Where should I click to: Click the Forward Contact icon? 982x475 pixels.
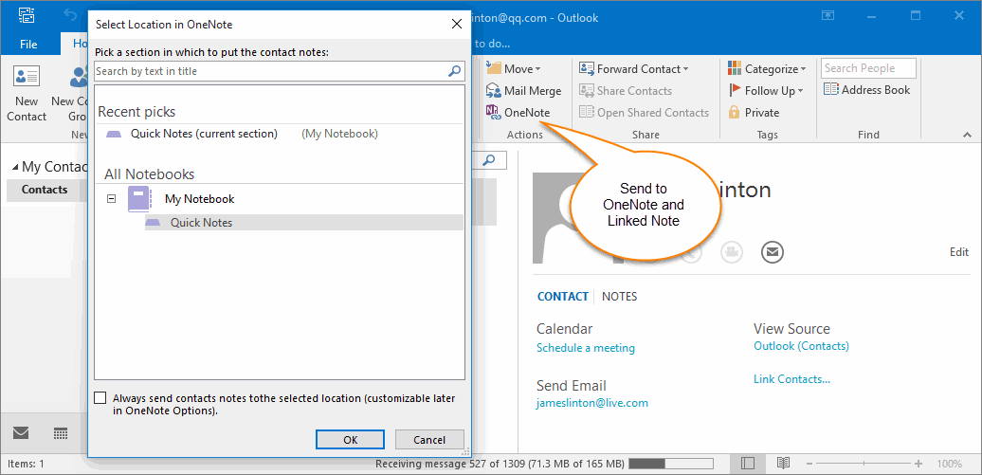[587, 69]
